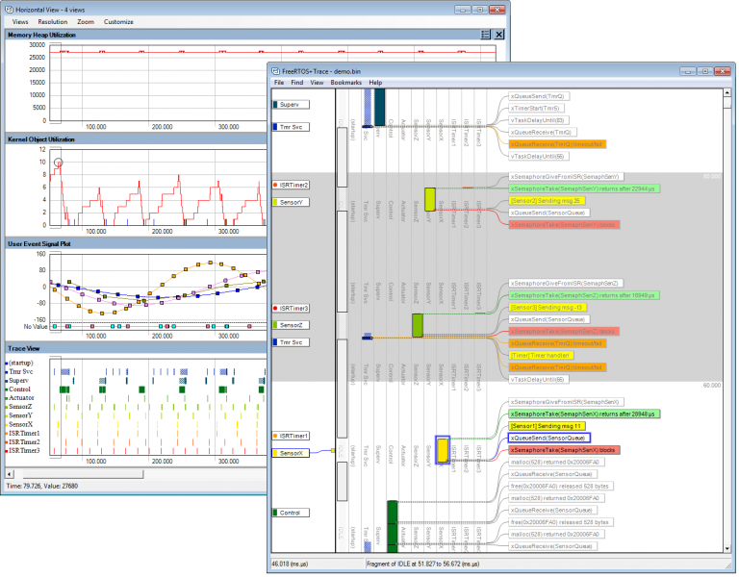Click the xSemaphoreTake(SemaphSenX) blocks event
Viewport: 739px width, 577px height.
point(564,450)
